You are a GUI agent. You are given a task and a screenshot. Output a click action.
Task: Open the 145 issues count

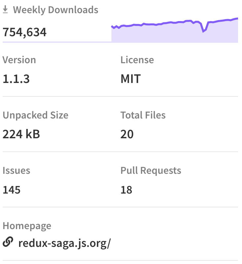click(x=12, y=190)
